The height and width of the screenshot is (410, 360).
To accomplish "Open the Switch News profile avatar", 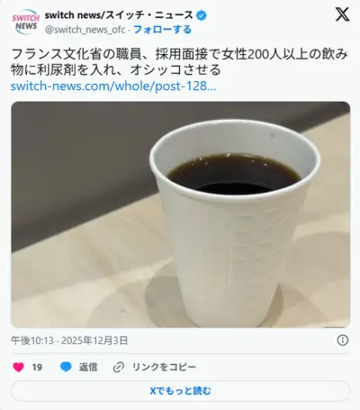I will point(26,23).
